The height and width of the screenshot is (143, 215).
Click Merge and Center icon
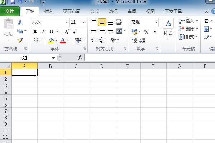(119, 31)
